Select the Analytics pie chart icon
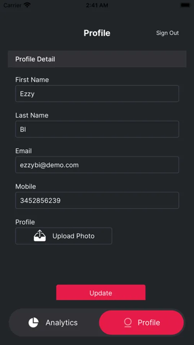 point(33,322)
